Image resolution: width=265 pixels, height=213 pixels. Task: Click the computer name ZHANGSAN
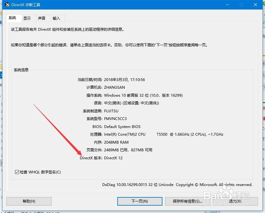point(115,87)
